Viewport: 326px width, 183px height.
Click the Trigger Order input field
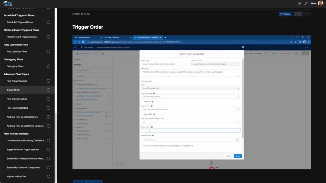190,130
